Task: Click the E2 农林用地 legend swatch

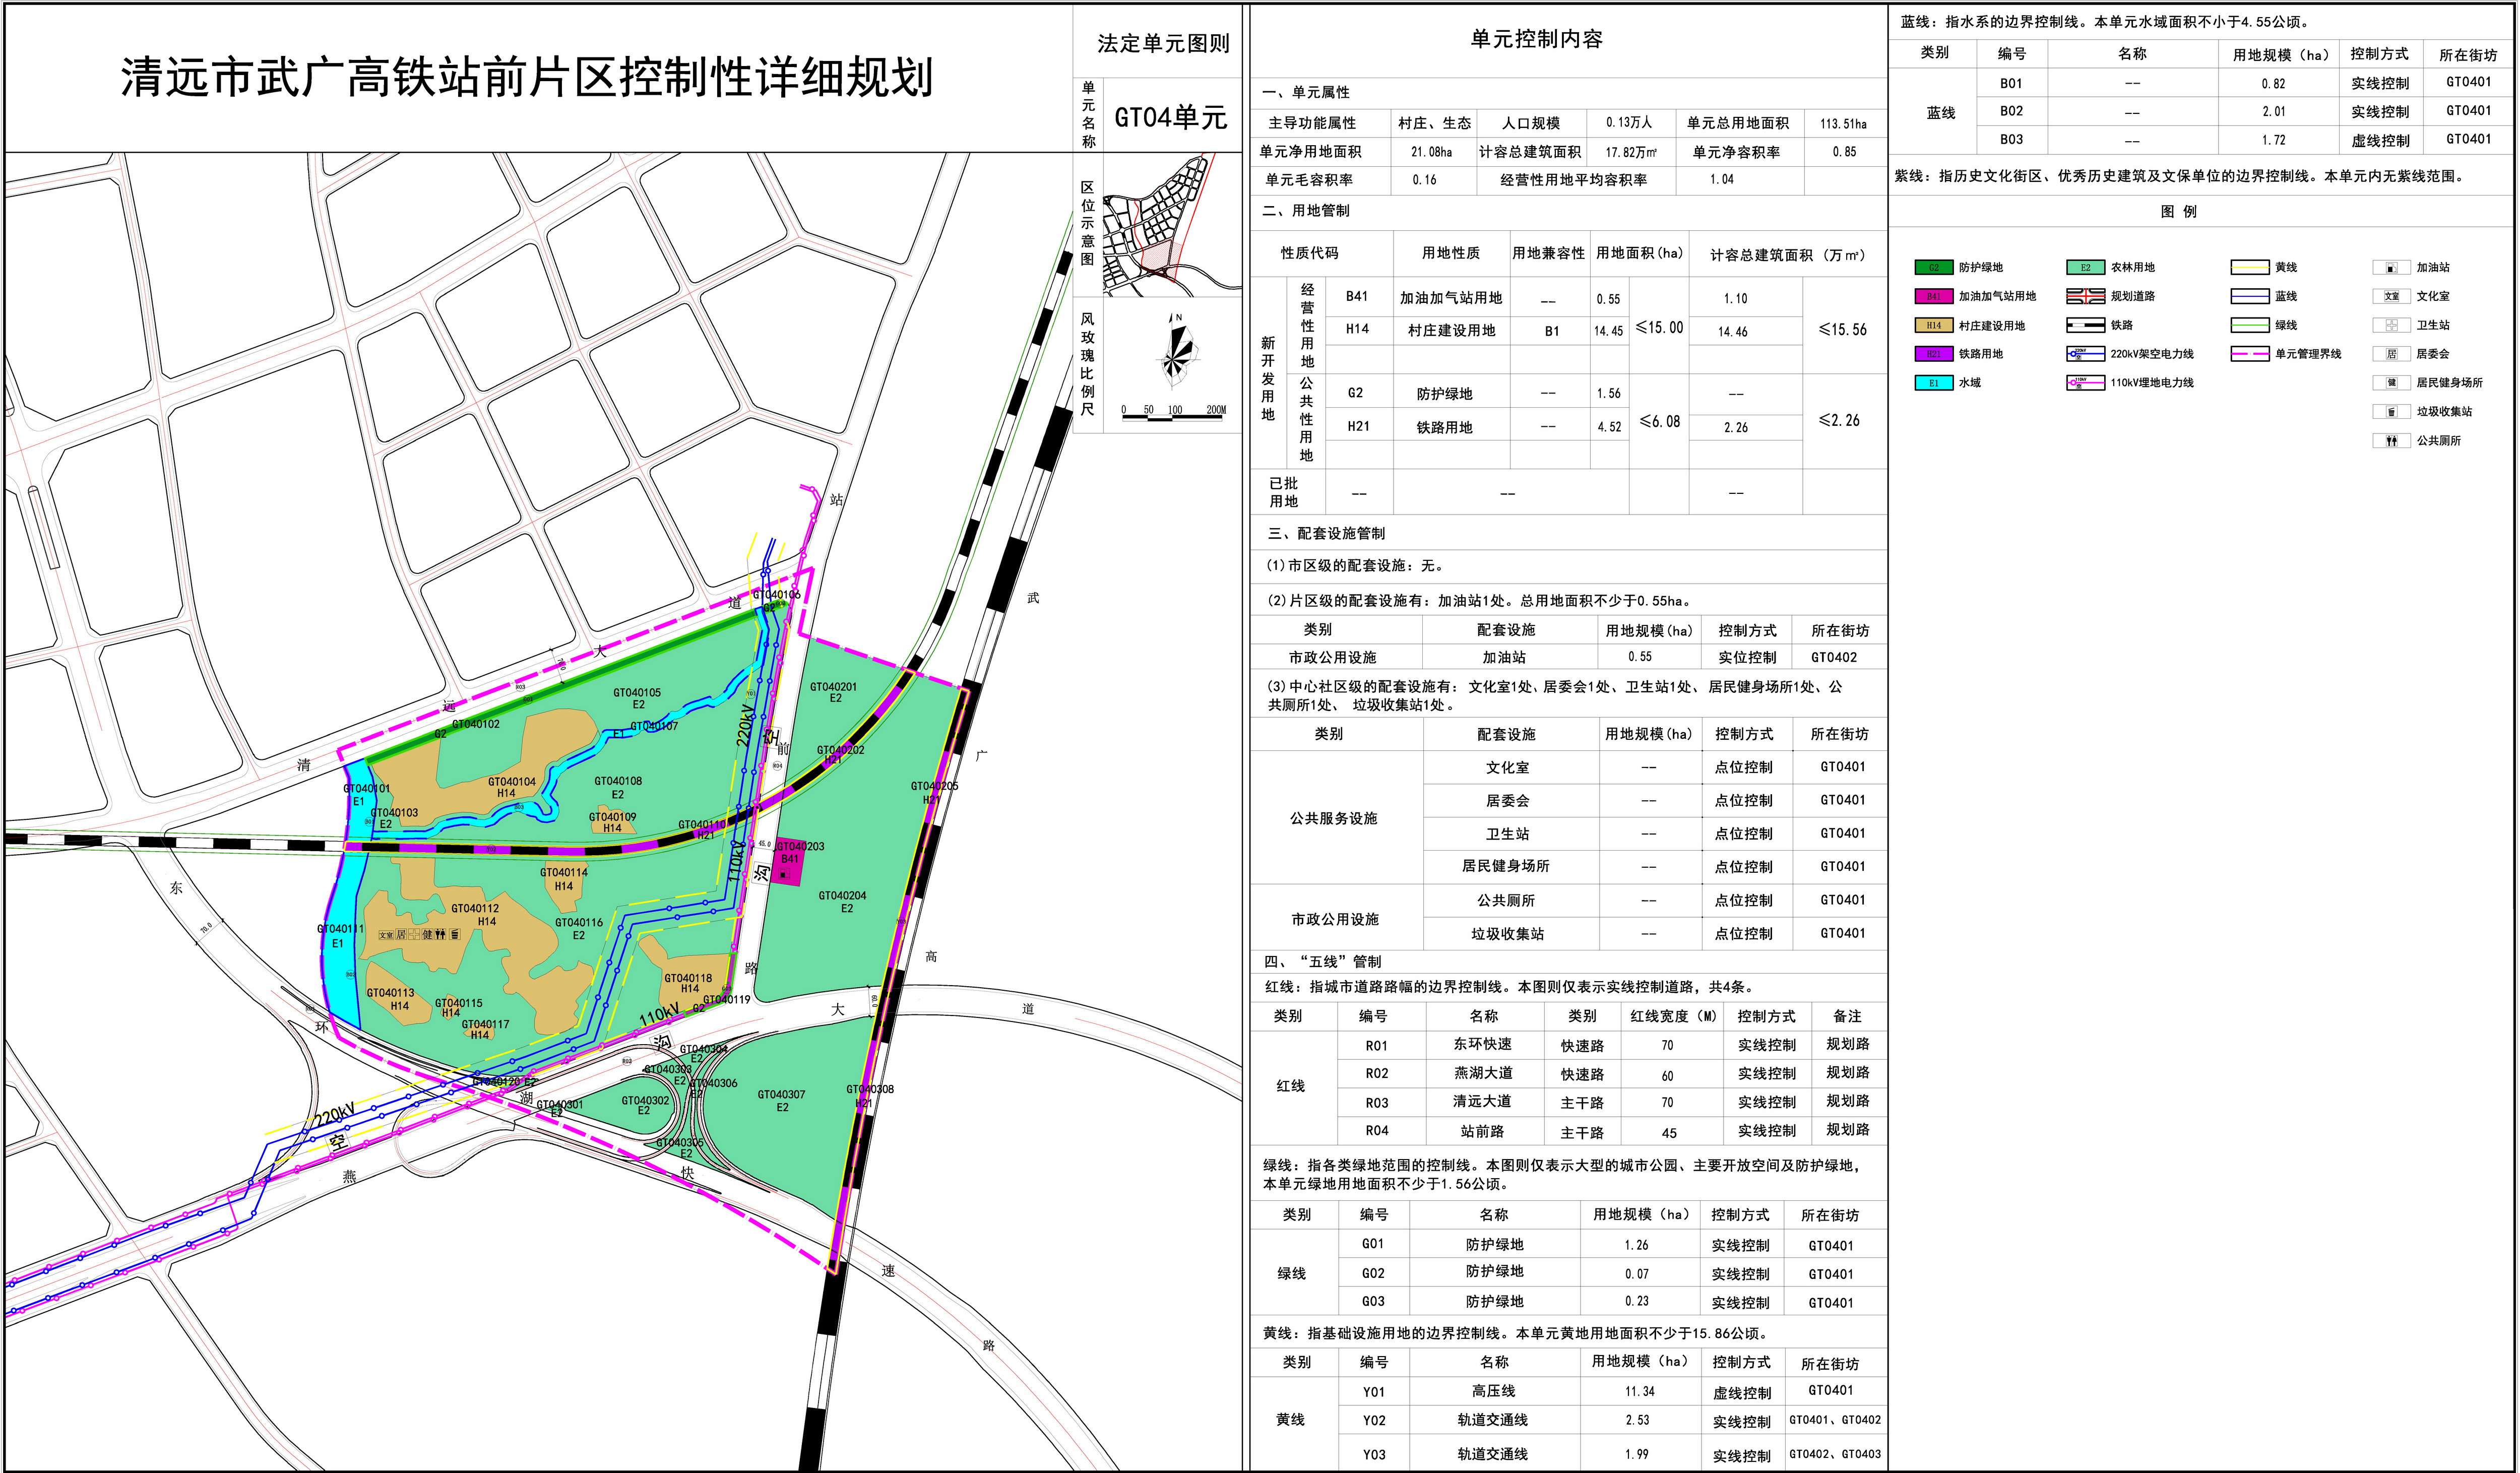Action: [x=2085, y=268]
